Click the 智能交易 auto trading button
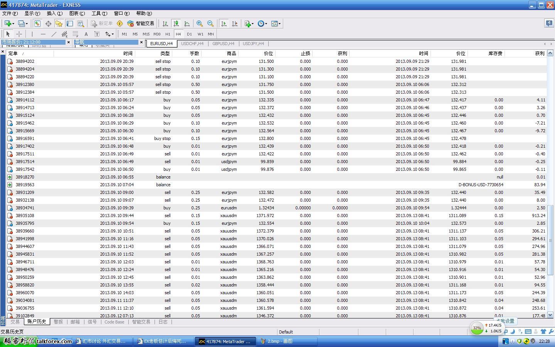The image size is (555, 347). [x=141, y=24]
